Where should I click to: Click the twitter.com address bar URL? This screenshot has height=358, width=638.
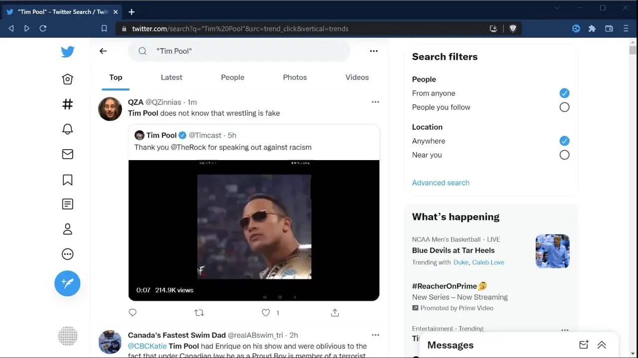click(x=240, y=29)
